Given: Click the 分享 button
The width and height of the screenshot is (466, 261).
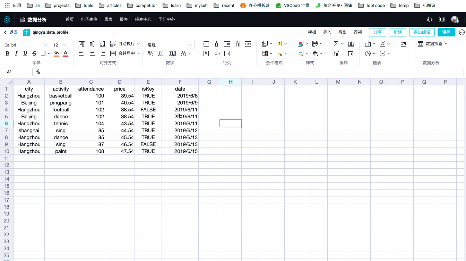Looking at the screenshot, I should (x=378, y=32).
